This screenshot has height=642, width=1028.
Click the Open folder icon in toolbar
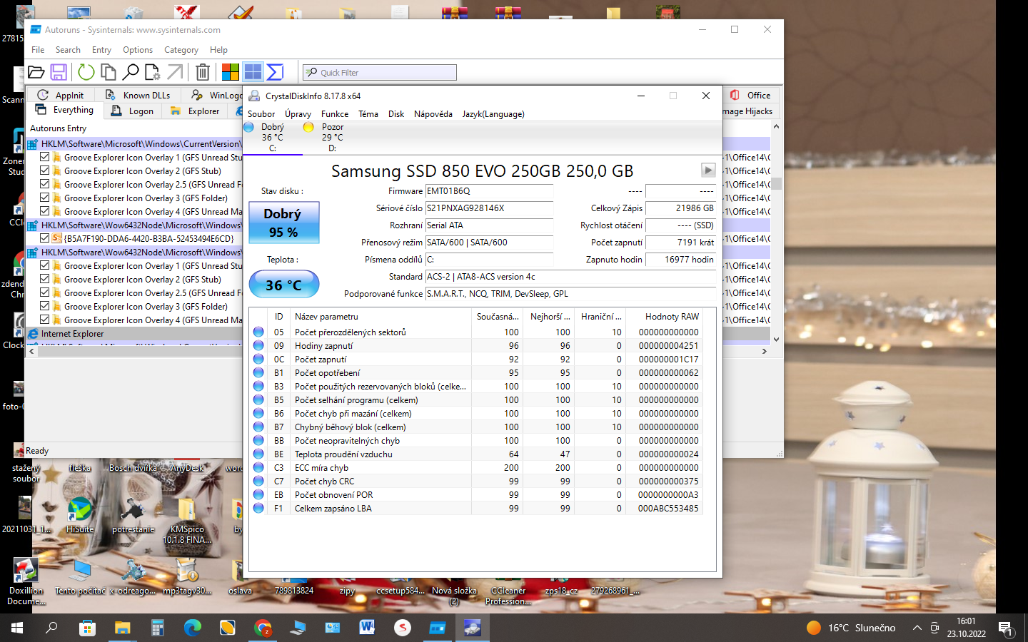coord(36,72)
